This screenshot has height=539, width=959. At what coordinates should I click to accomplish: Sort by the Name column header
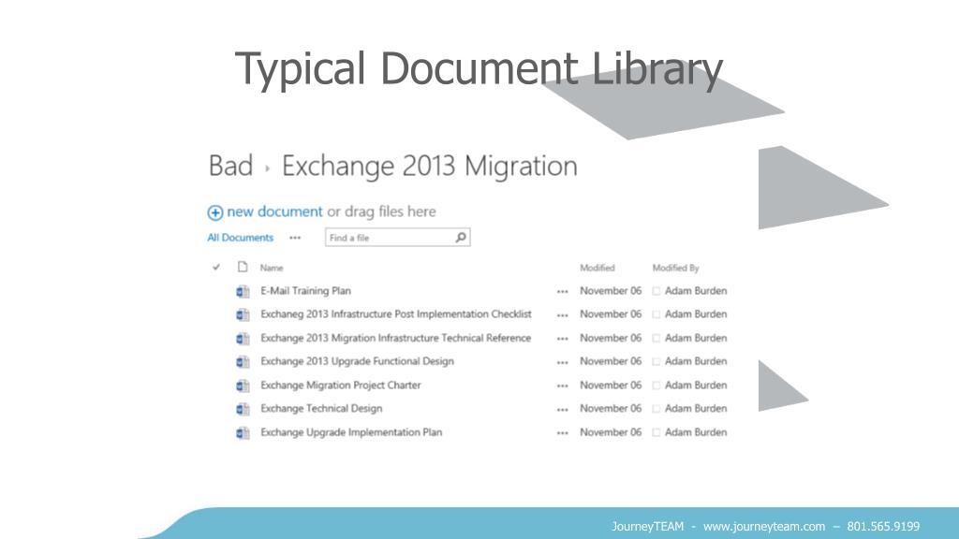[272, 268]
